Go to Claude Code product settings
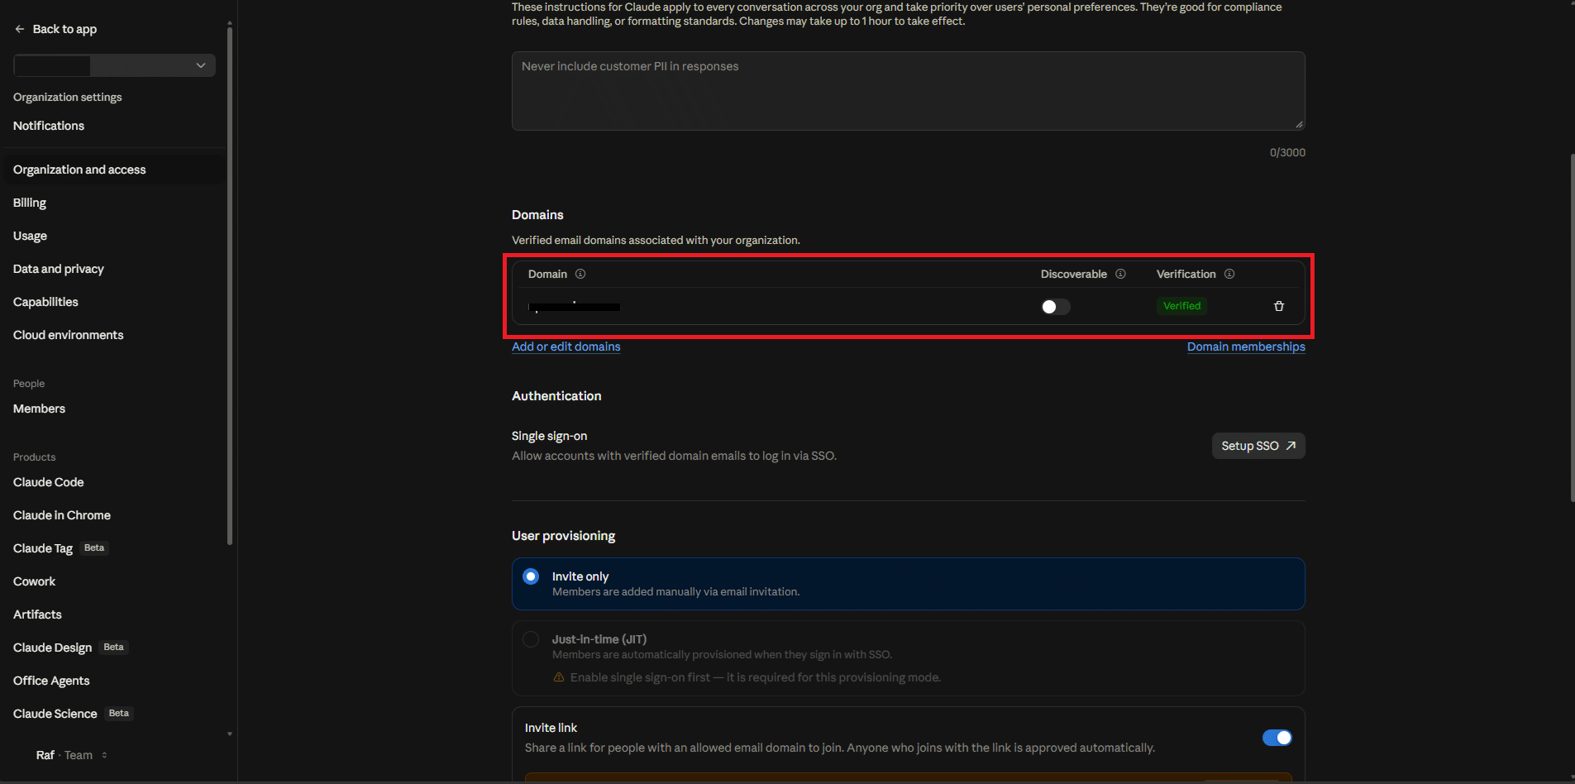The image size is (1575, 784). [x=49, y=482]
